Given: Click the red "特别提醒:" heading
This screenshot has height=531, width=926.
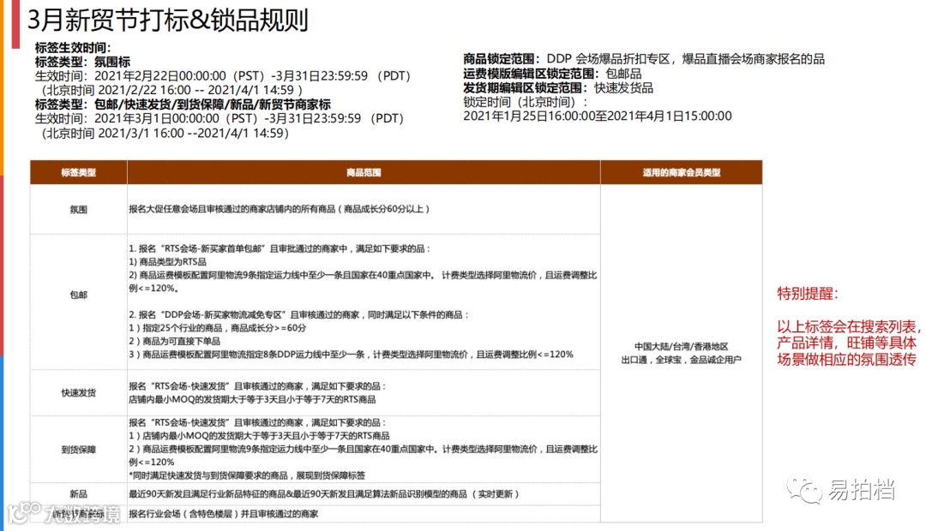Looking at the screenshot, I should click(x=808, y=294).
